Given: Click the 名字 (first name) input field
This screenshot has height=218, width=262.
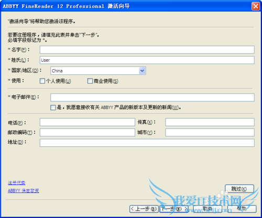Looking at the screenshot, I should (x=147, y=50).
